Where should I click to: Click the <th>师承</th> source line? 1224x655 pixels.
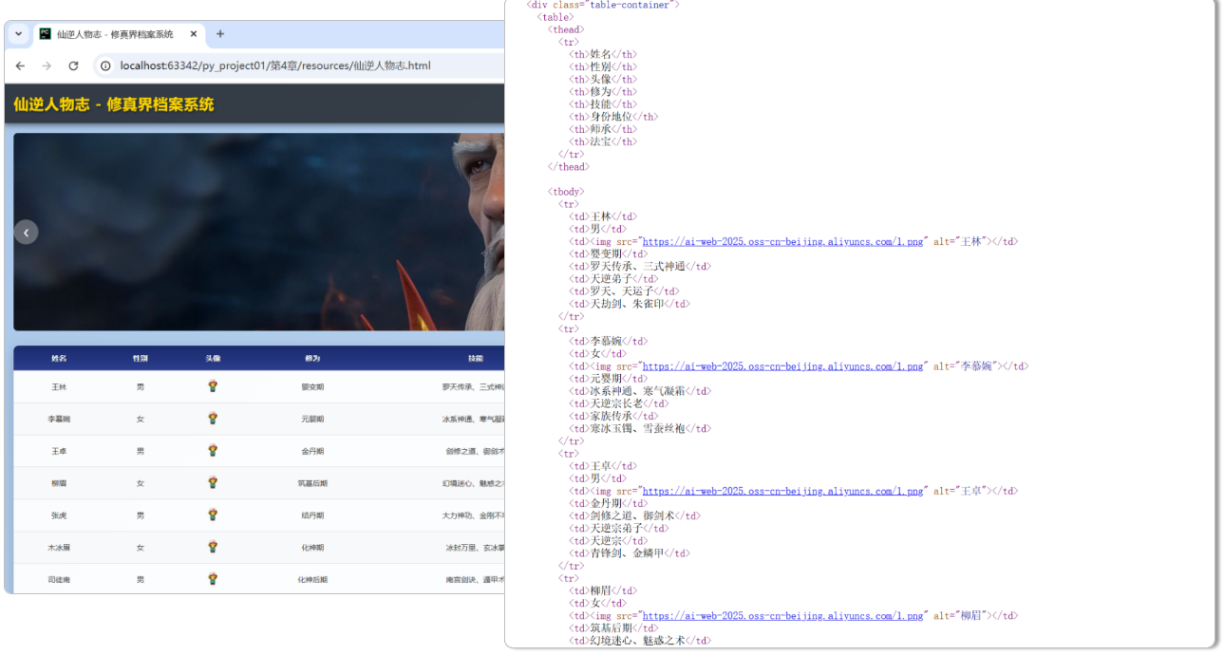[x=603, y=130]
